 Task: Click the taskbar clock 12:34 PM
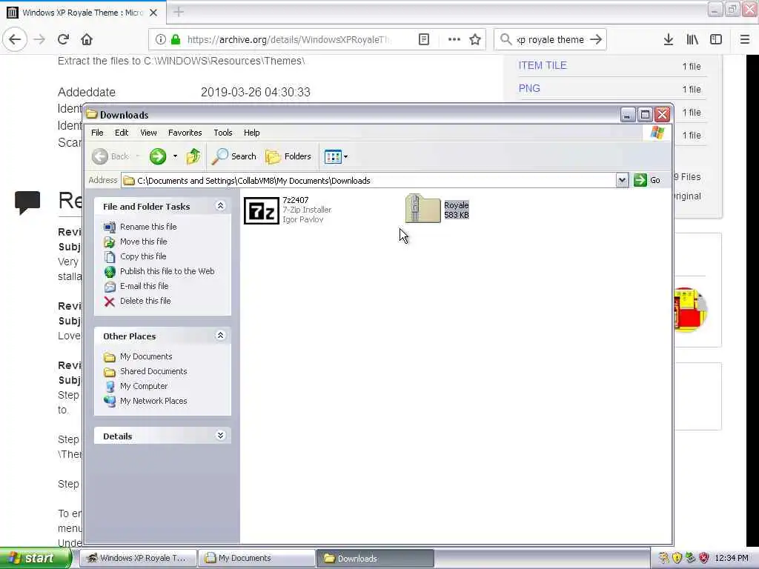[732, 559]
